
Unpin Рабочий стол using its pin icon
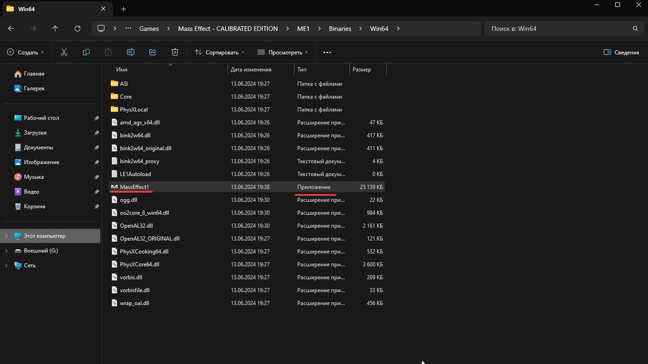[96, 118]
